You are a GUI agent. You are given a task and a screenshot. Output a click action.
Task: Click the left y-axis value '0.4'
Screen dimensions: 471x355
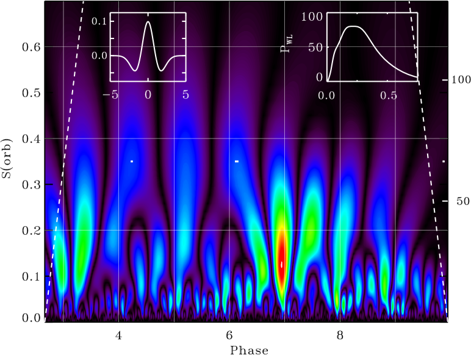[x=31, y=139]
